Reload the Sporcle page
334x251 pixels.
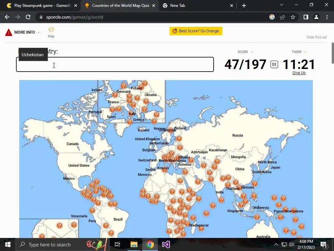coord(28,17)
